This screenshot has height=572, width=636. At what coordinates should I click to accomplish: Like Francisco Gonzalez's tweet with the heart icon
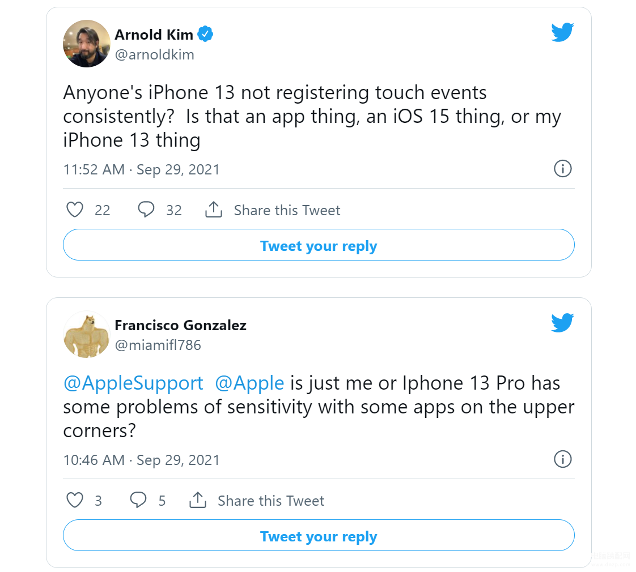pyautogui.click(x=75, y=501)
